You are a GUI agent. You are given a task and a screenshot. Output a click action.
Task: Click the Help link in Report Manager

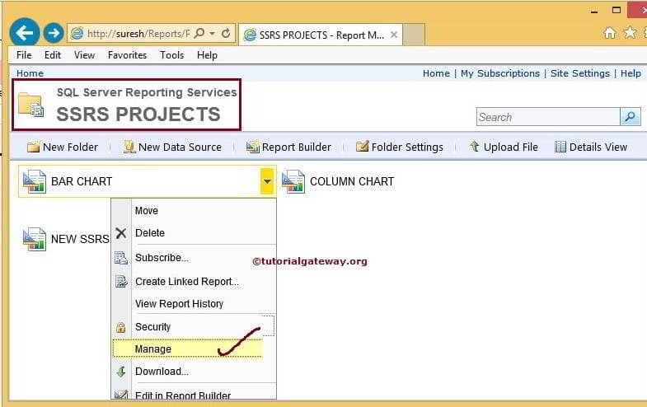coord(631,73)
